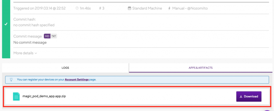The width and height of the screenshot is (274, 111).
Task: Click the hash symbol by build number 3
Action: coord(100,8)
